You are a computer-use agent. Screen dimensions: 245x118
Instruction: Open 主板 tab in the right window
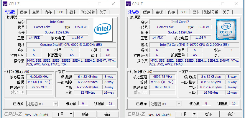pyautogui.click(x=159, y=12)
